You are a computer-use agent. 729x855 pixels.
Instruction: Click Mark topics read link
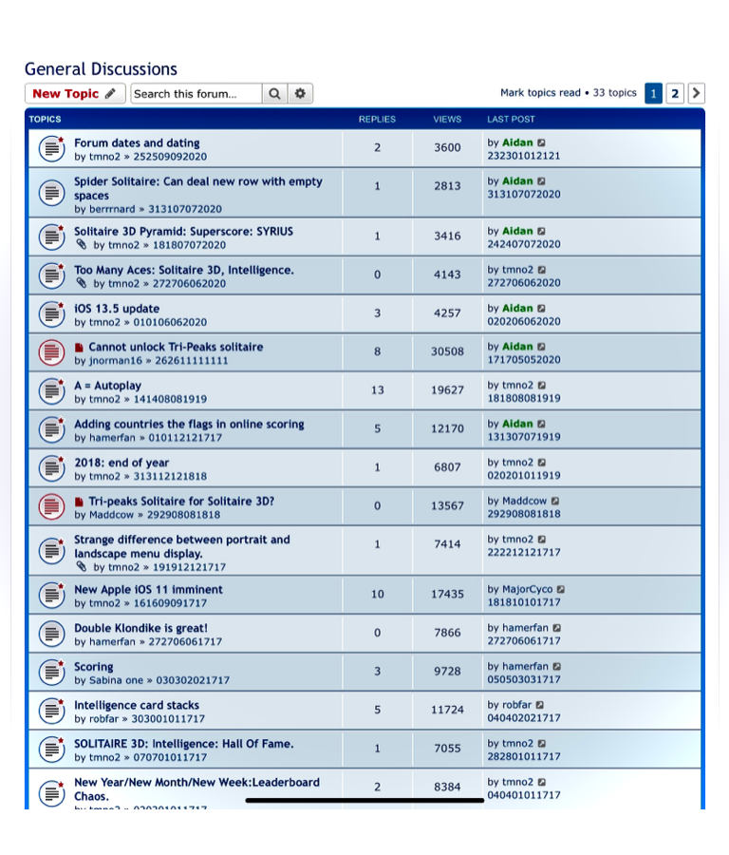(x=540, y=93)
